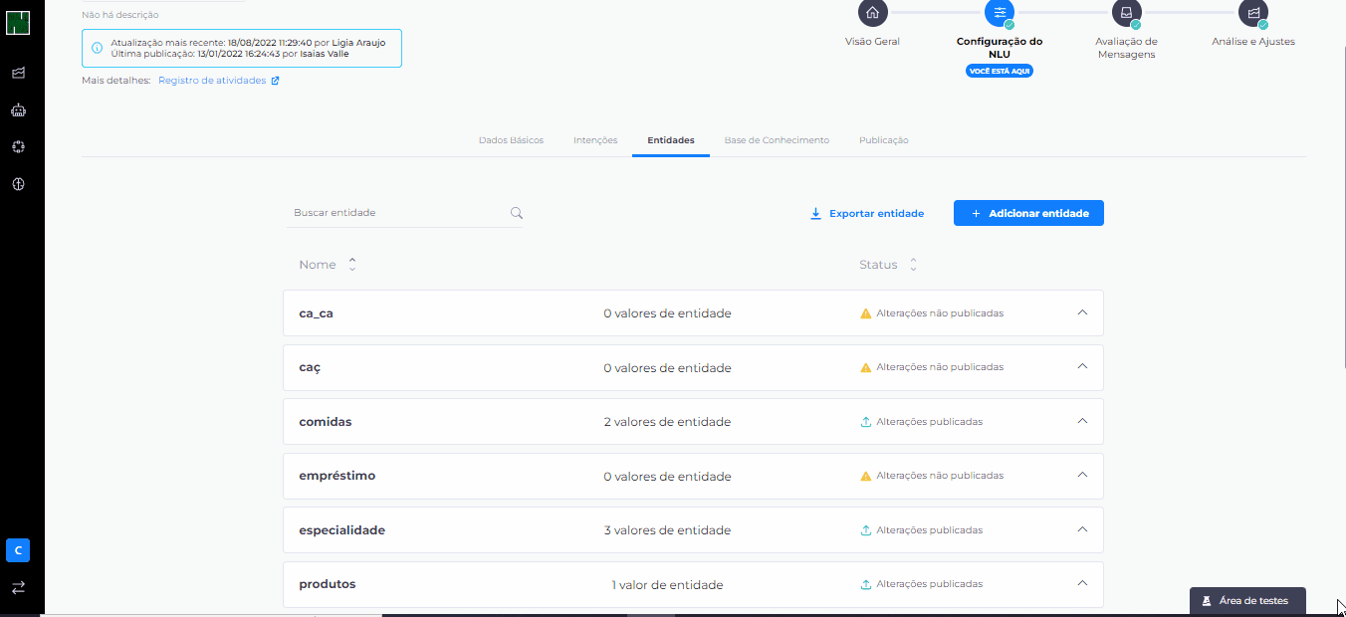This screenshot has width=1346, height=617.
Task: Click the VOCÊ ESTÁ AQUI badge
Action: pyautogui.click(x=1000, y=72)
